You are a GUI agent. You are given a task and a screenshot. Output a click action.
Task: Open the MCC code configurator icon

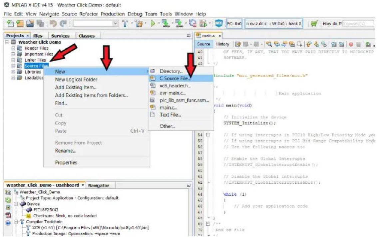pyautogui.click(x=218, y=23)
